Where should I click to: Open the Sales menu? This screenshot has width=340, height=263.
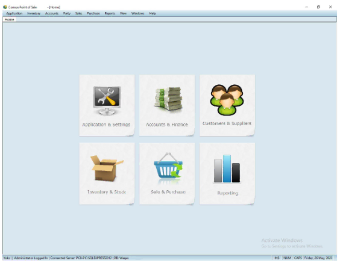coord(78,13)
